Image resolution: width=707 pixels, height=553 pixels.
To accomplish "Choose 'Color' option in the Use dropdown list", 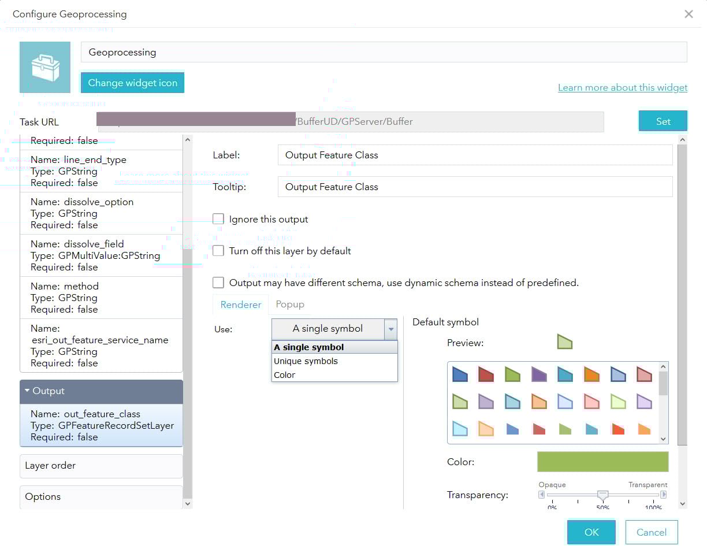I will (x=334, y=375).
